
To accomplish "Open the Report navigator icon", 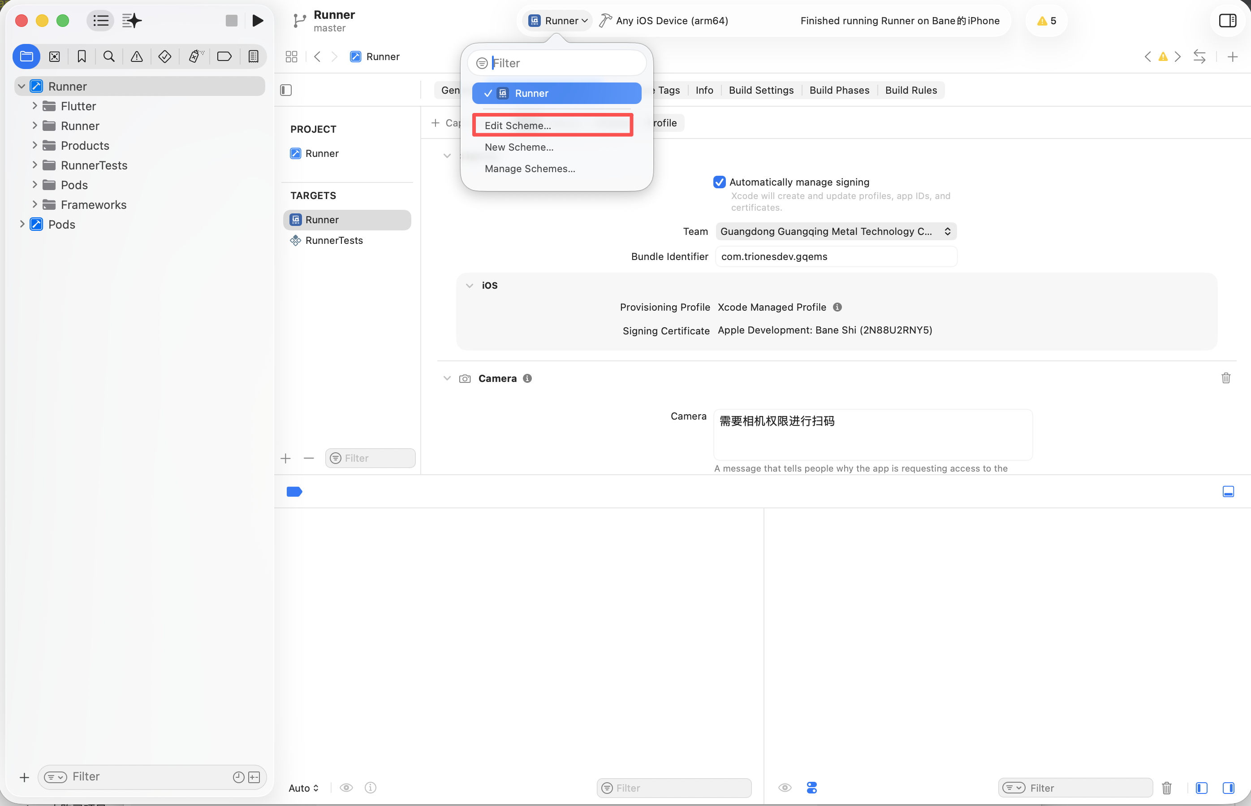I will click(x=253, y=56).
